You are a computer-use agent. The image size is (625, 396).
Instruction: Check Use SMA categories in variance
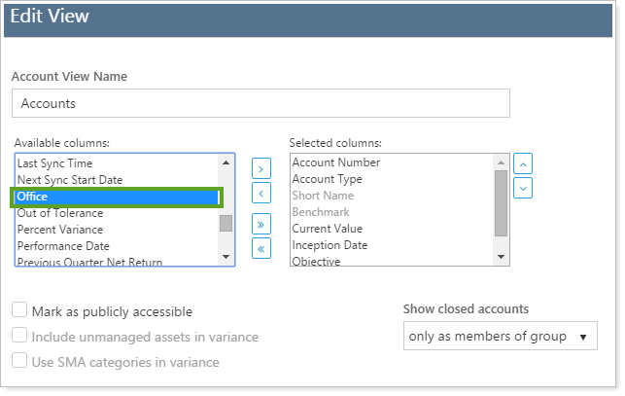click(19, 362)
